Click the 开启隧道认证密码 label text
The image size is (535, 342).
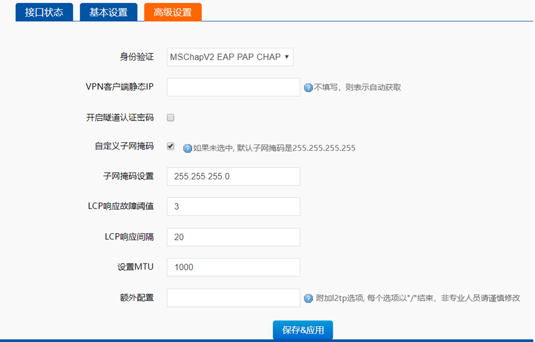(119, 118)
